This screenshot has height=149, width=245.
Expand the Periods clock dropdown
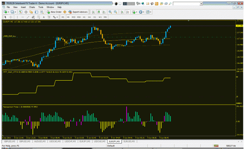pos(143,12)
